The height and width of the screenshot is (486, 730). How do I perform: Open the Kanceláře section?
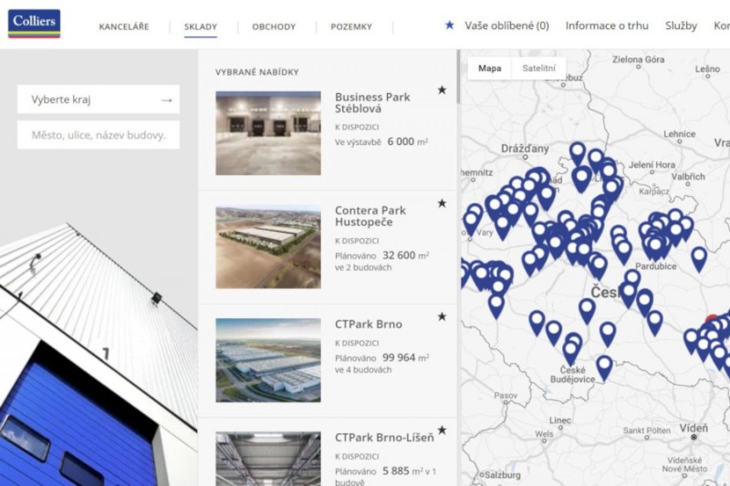(124, 27)
